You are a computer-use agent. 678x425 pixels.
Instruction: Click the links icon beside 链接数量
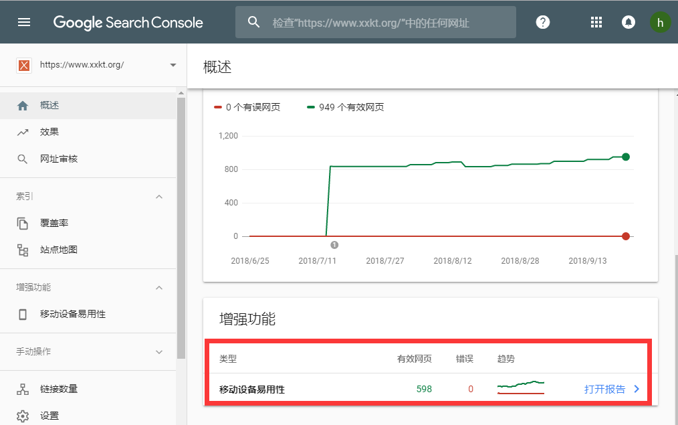[23, 389]
